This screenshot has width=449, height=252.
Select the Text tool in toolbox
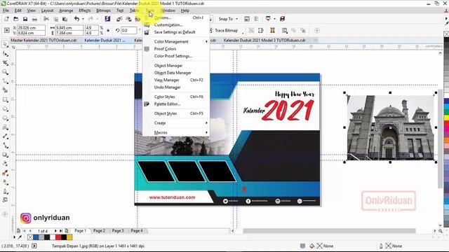5,127
